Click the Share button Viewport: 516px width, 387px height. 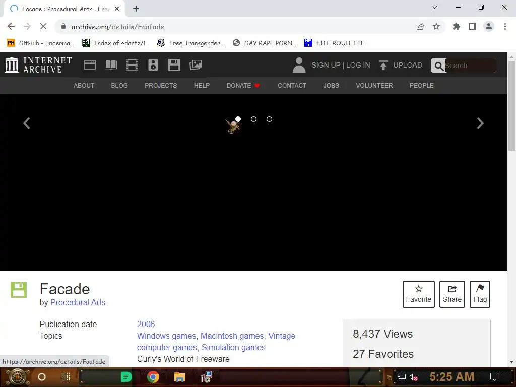tap(452, 294)
